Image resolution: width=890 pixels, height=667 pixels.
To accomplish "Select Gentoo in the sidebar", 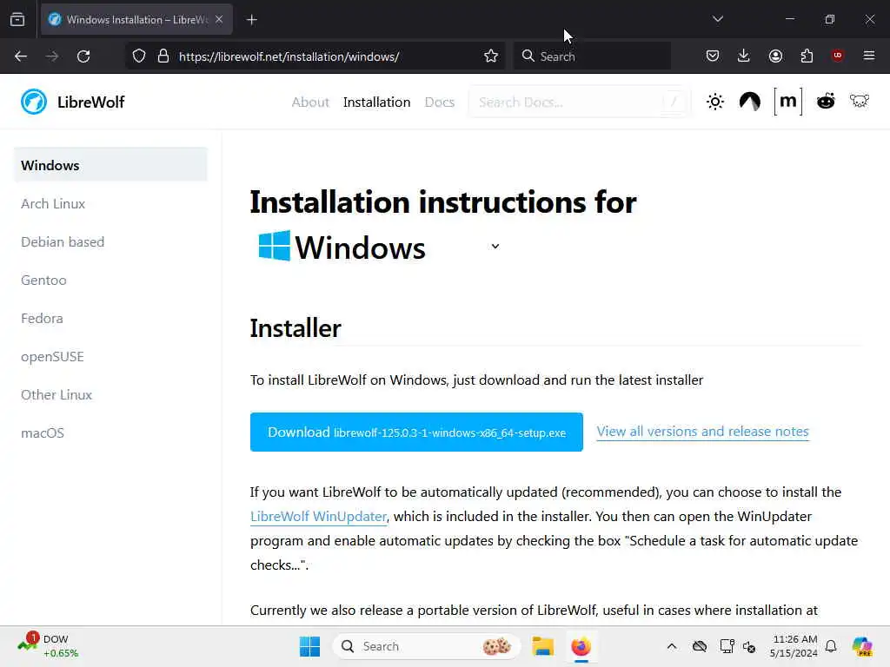I will (43, 281).
